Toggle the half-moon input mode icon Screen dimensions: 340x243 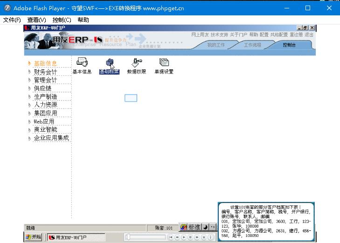point(205,227)
